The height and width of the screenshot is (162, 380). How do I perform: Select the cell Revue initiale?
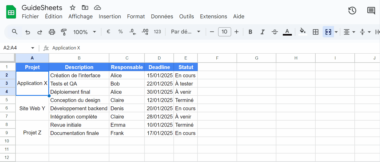point(79,125)
